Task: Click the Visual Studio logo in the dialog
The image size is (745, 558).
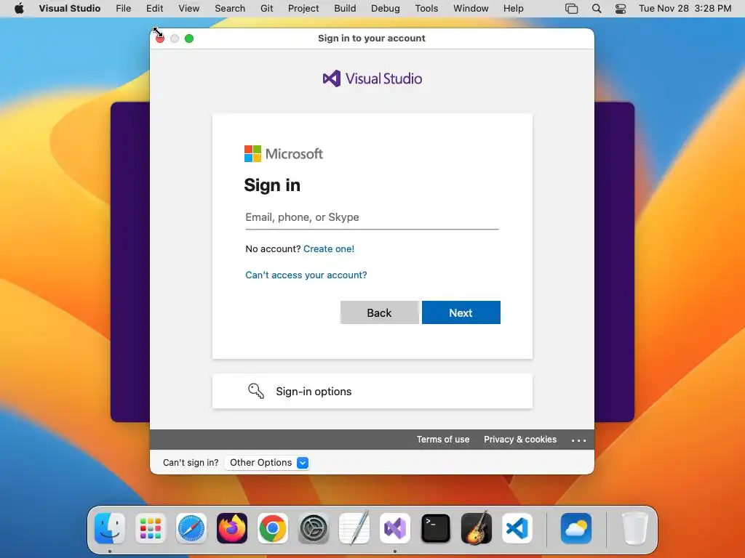Action: pos(372,78)
